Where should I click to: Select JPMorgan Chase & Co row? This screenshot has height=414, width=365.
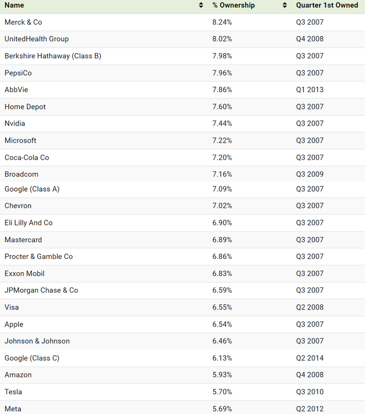[x=41, y=290]
